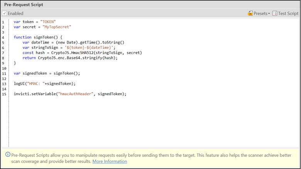Image resolution: width=301 pixels, height=169 pixels.
Task: Click the dateTime assignment on line 5
Action: [x=73, y=42]
